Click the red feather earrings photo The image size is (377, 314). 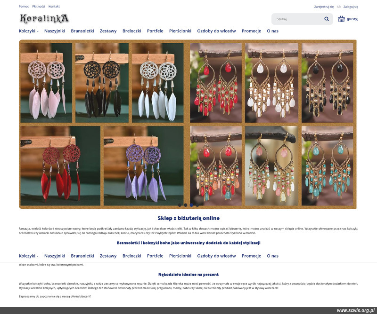(60, 166)
